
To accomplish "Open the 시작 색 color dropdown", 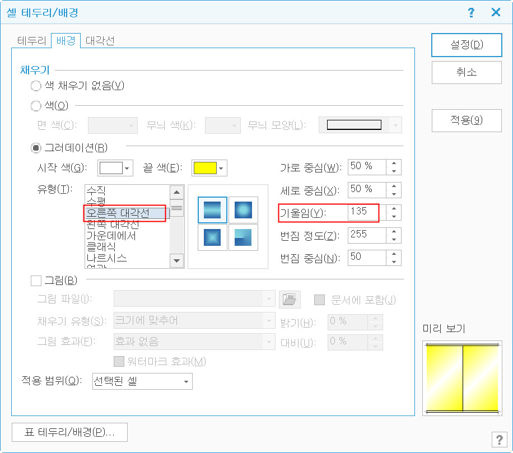I will pos(128,168).
